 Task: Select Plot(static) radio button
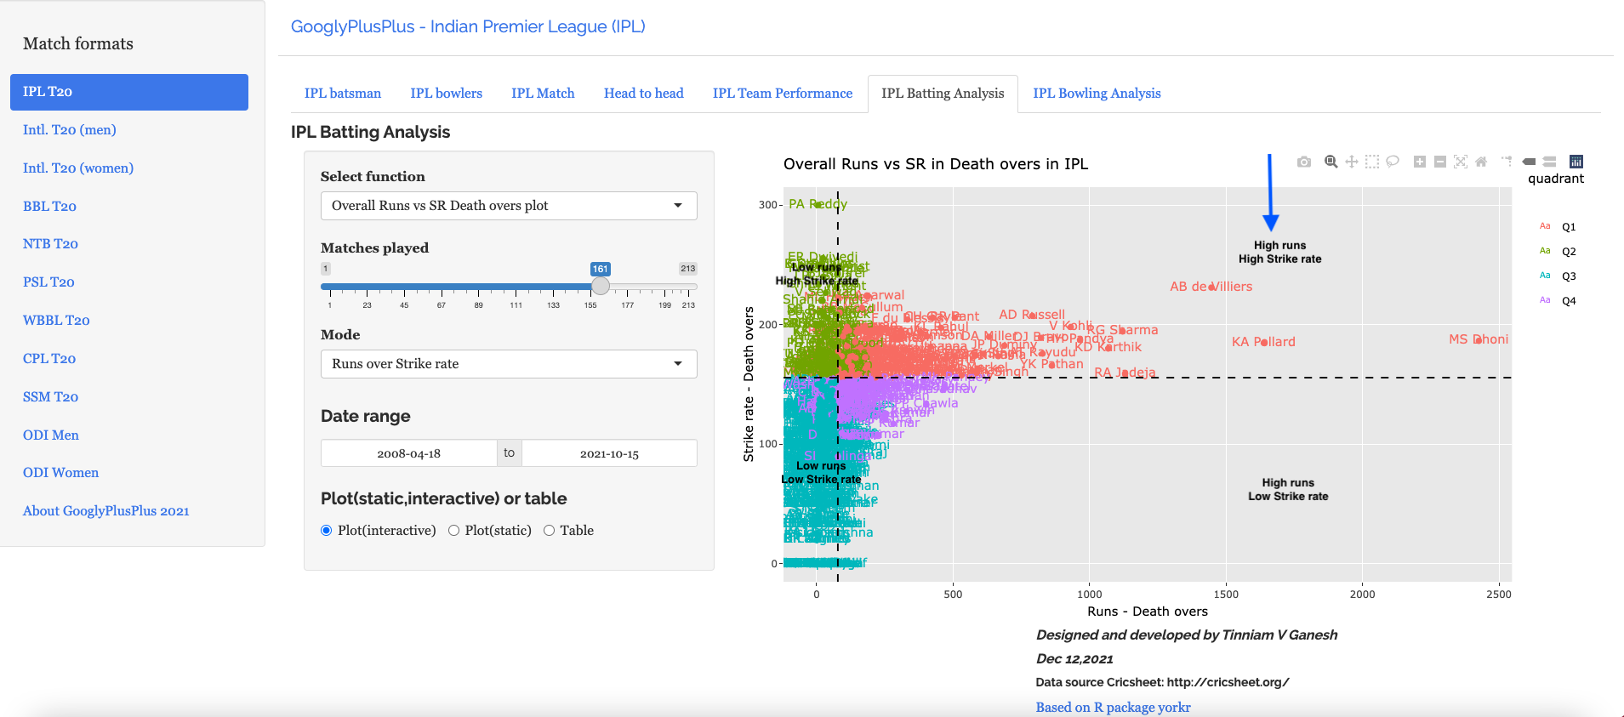(453, 531)
